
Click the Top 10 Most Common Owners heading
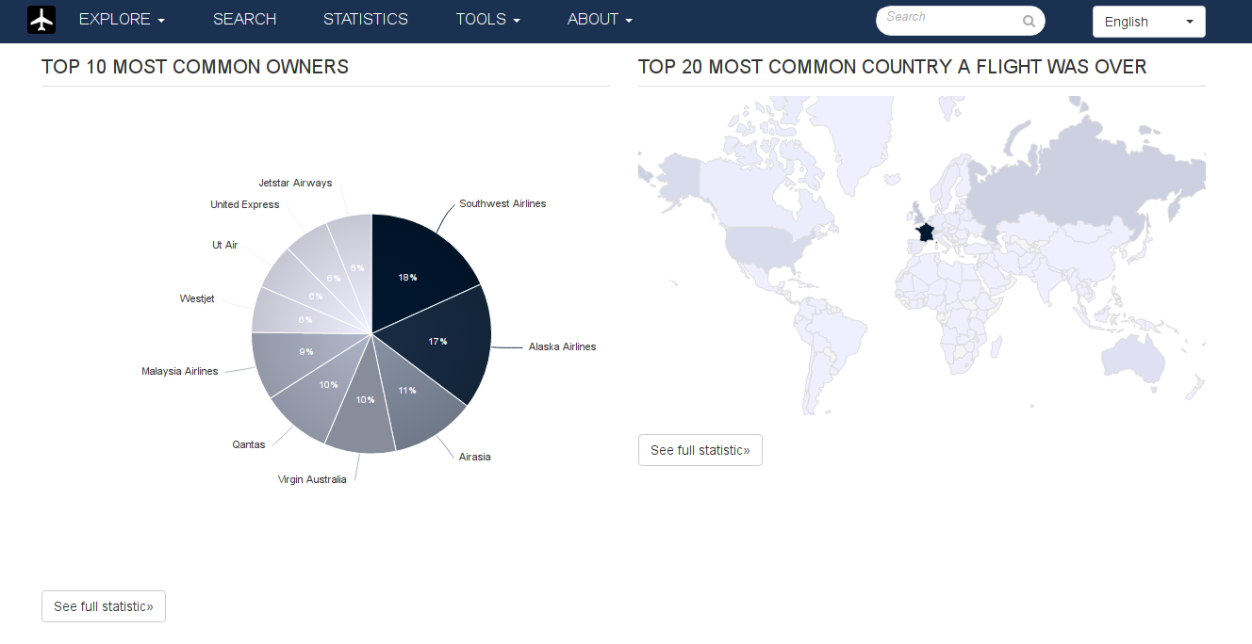(x=195, y=67)
